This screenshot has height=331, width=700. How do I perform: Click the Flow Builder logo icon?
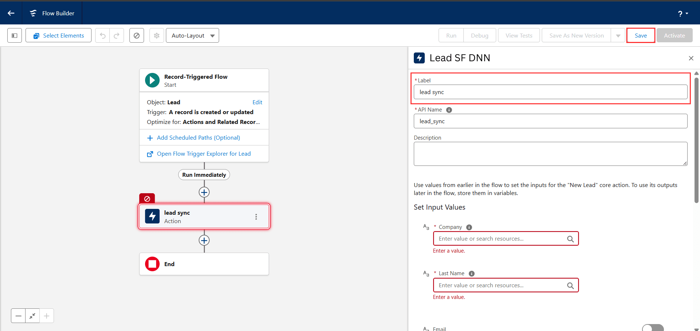click(33, 13)
